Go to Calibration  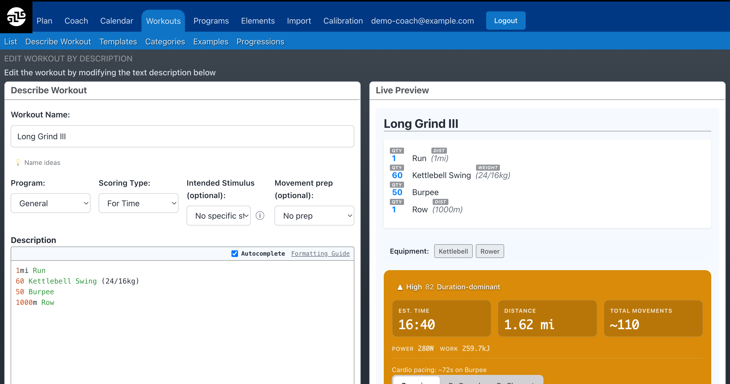343,21
